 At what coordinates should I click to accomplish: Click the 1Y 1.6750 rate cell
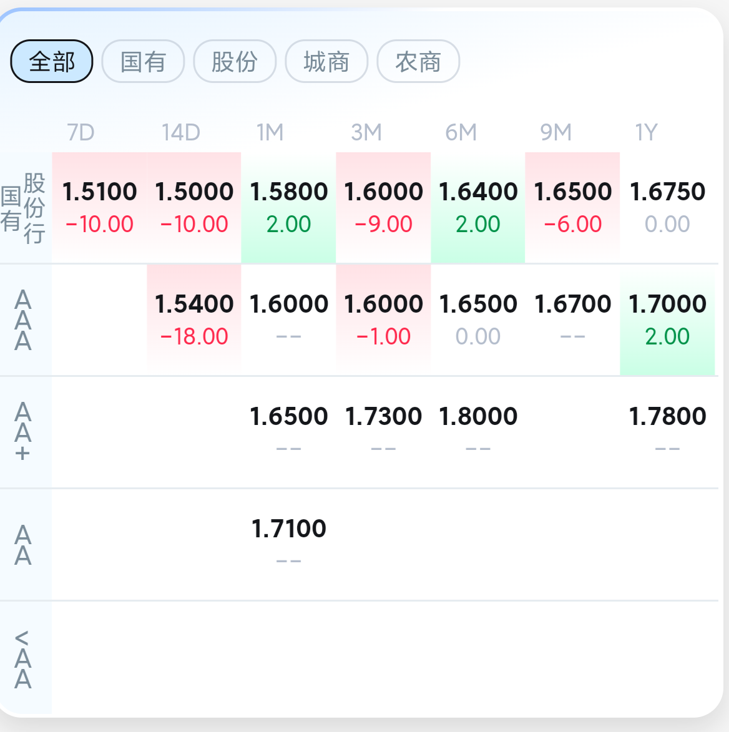667,207
